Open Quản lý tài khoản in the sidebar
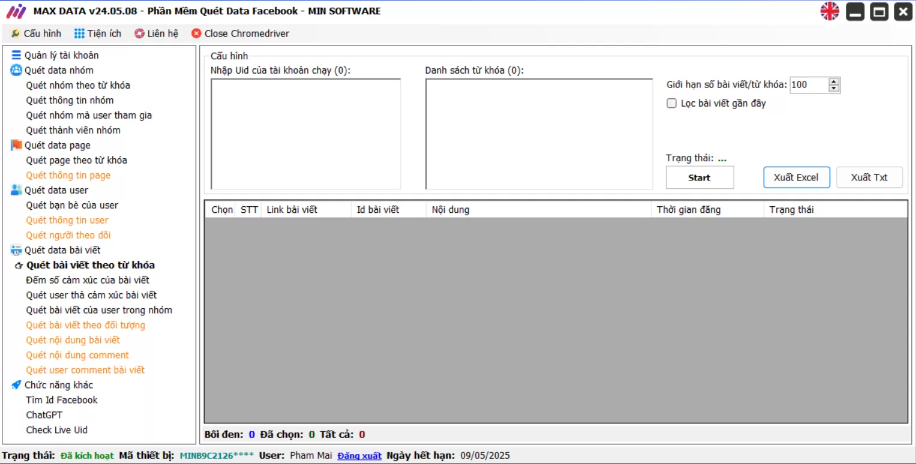 (x=61, y=55)
